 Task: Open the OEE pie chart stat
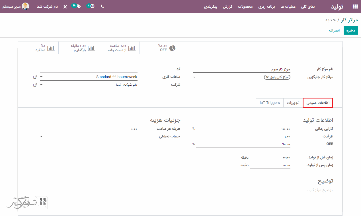[167, 48]
